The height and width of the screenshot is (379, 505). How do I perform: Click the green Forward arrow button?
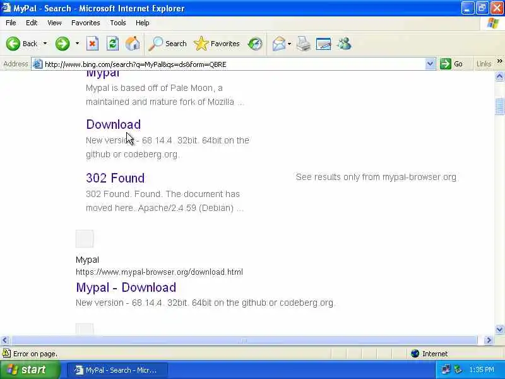(62, 44)
